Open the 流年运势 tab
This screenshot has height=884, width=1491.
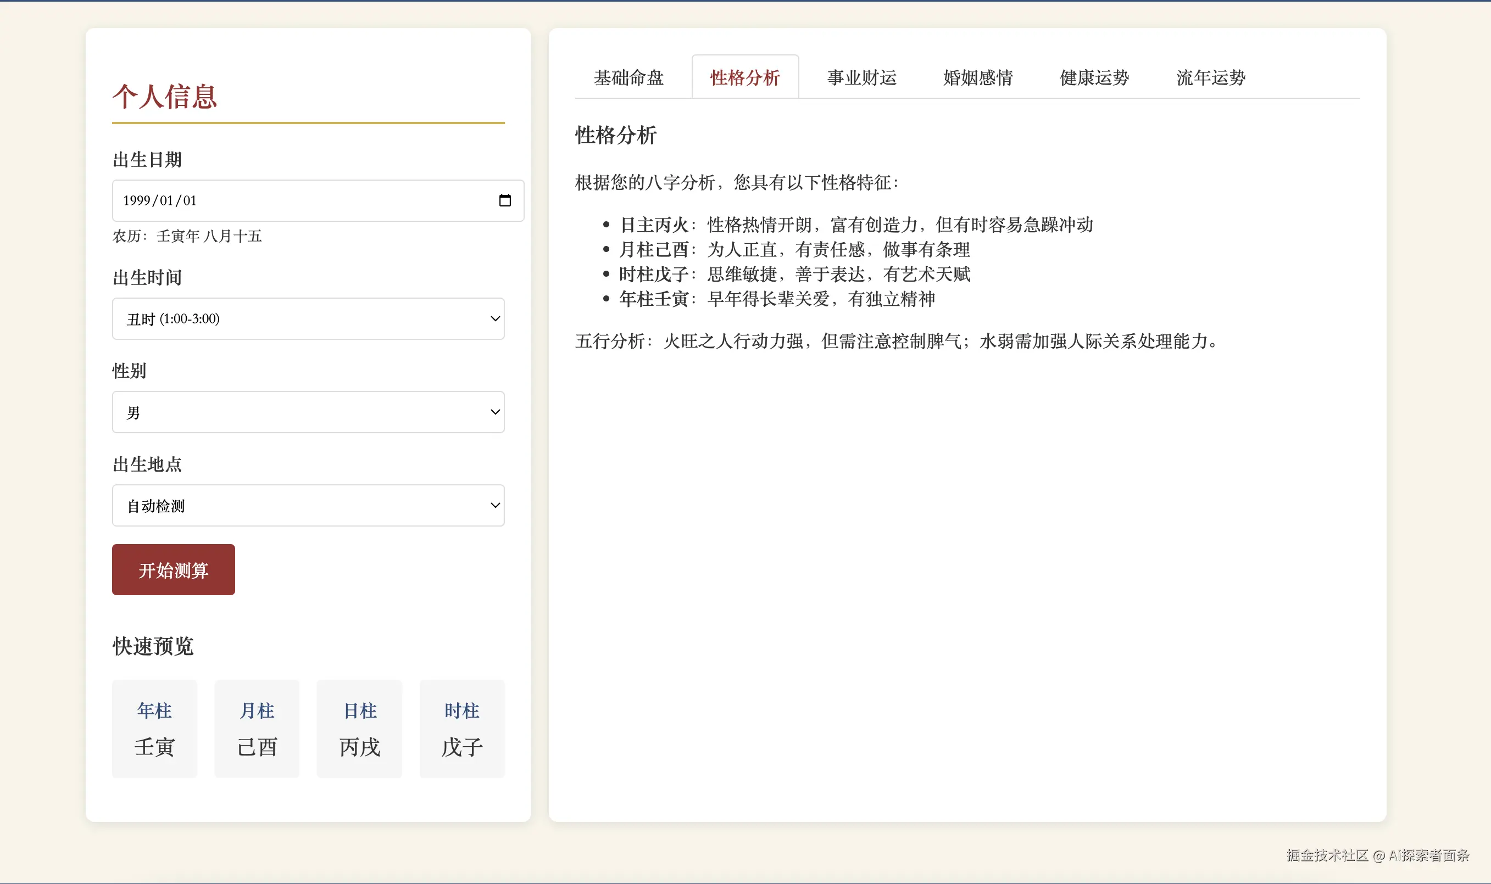tap(1210, 77)
